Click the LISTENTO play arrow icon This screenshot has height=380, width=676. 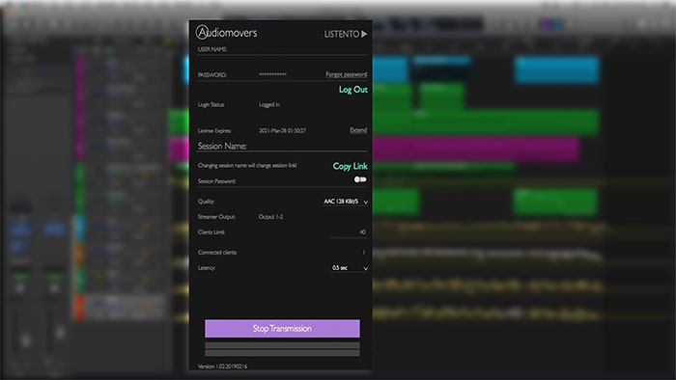pyautogui.click(x=364, y=34)
